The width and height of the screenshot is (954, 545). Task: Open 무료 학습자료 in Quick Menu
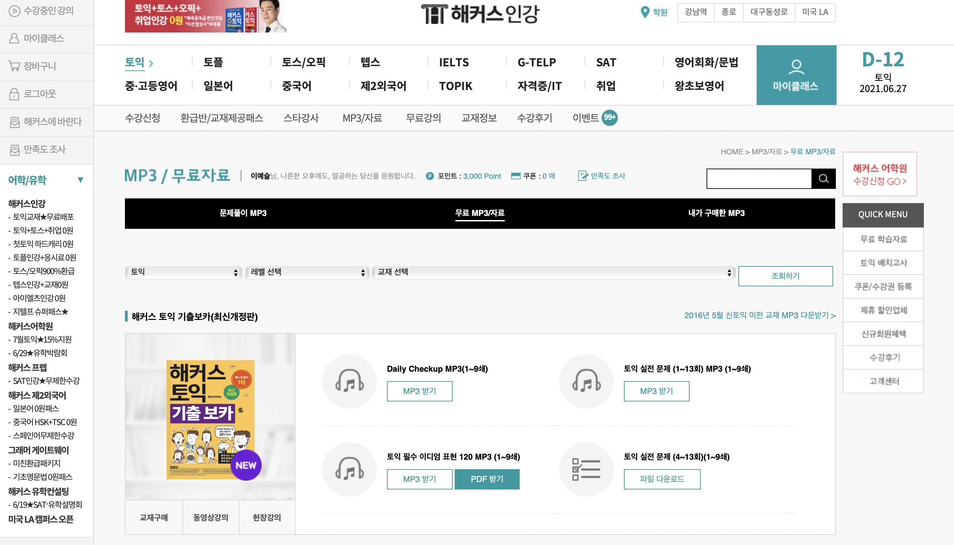pos(883,239)
